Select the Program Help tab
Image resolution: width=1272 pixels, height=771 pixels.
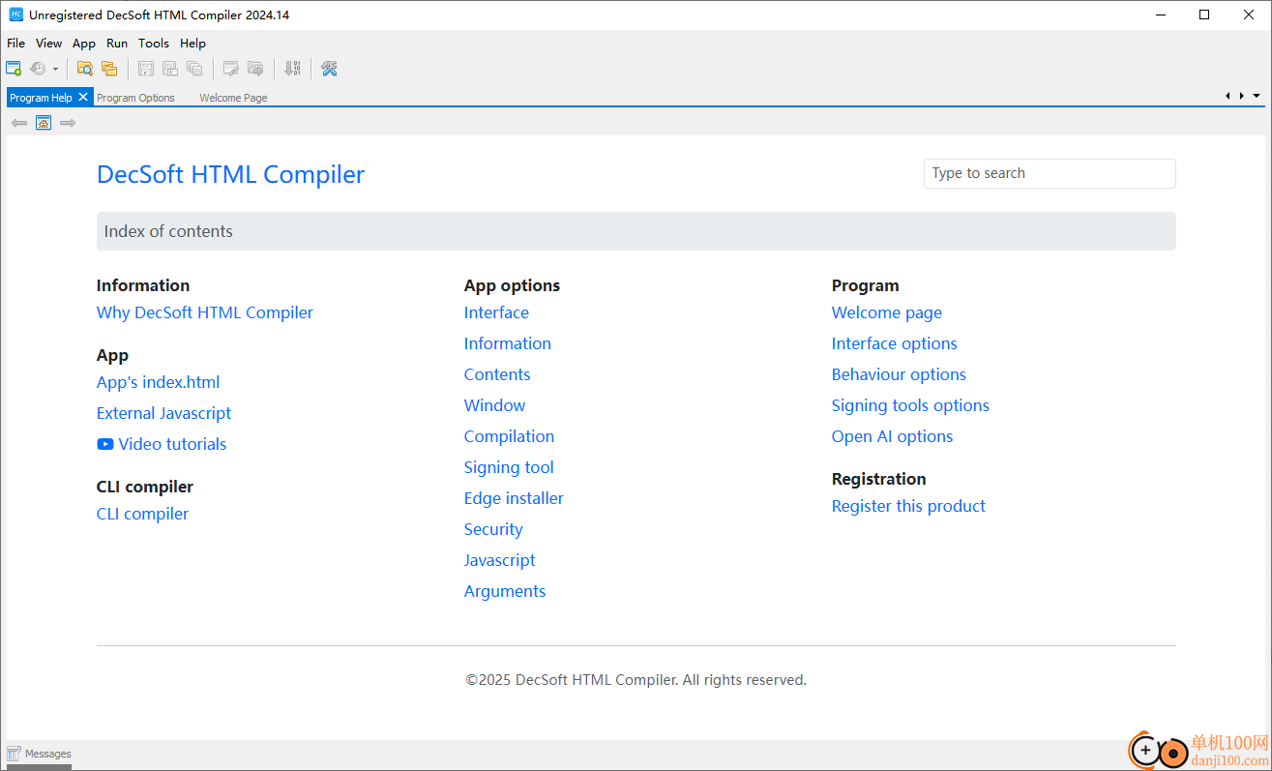tap(41, 98)
